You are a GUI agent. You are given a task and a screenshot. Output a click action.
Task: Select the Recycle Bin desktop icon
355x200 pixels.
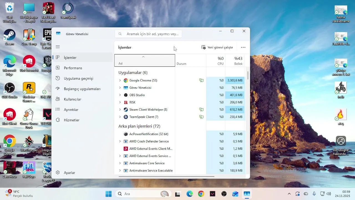pyautogui.click(x=9, y=12)
